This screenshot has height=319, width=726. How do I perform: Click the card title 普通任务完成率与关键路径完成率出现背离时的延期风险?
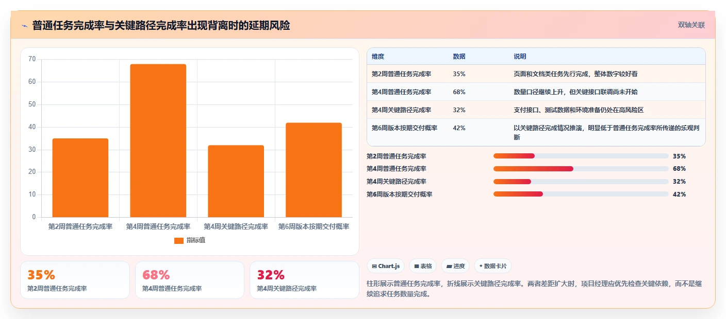tap(161, 25)
